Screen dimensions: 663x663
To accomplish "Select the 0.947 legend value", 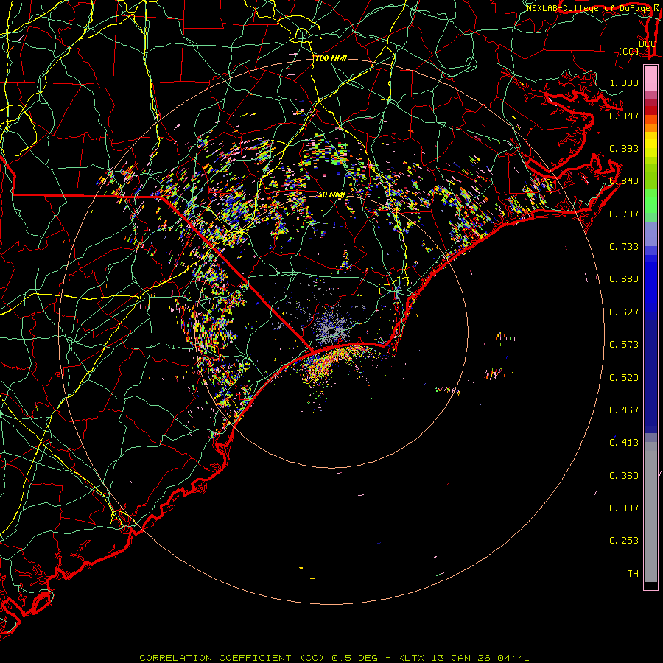I will 624,116.
